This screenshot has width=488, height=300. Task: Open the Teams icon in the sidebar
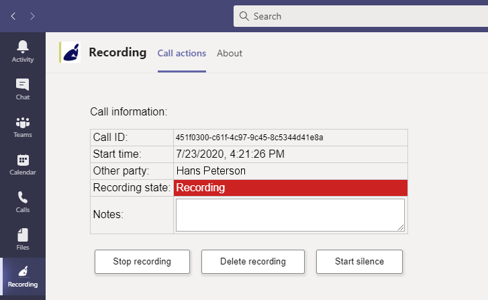point(23,123)
